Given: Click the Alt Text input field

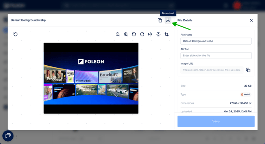Looking at the screenshot, I should point(216,55).
